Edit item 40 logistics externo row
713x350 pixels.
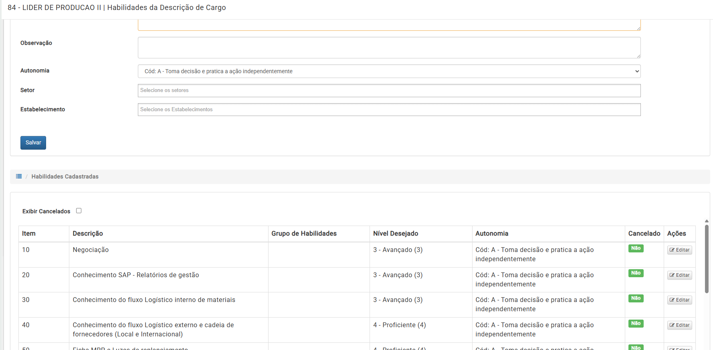click(679, 325)
